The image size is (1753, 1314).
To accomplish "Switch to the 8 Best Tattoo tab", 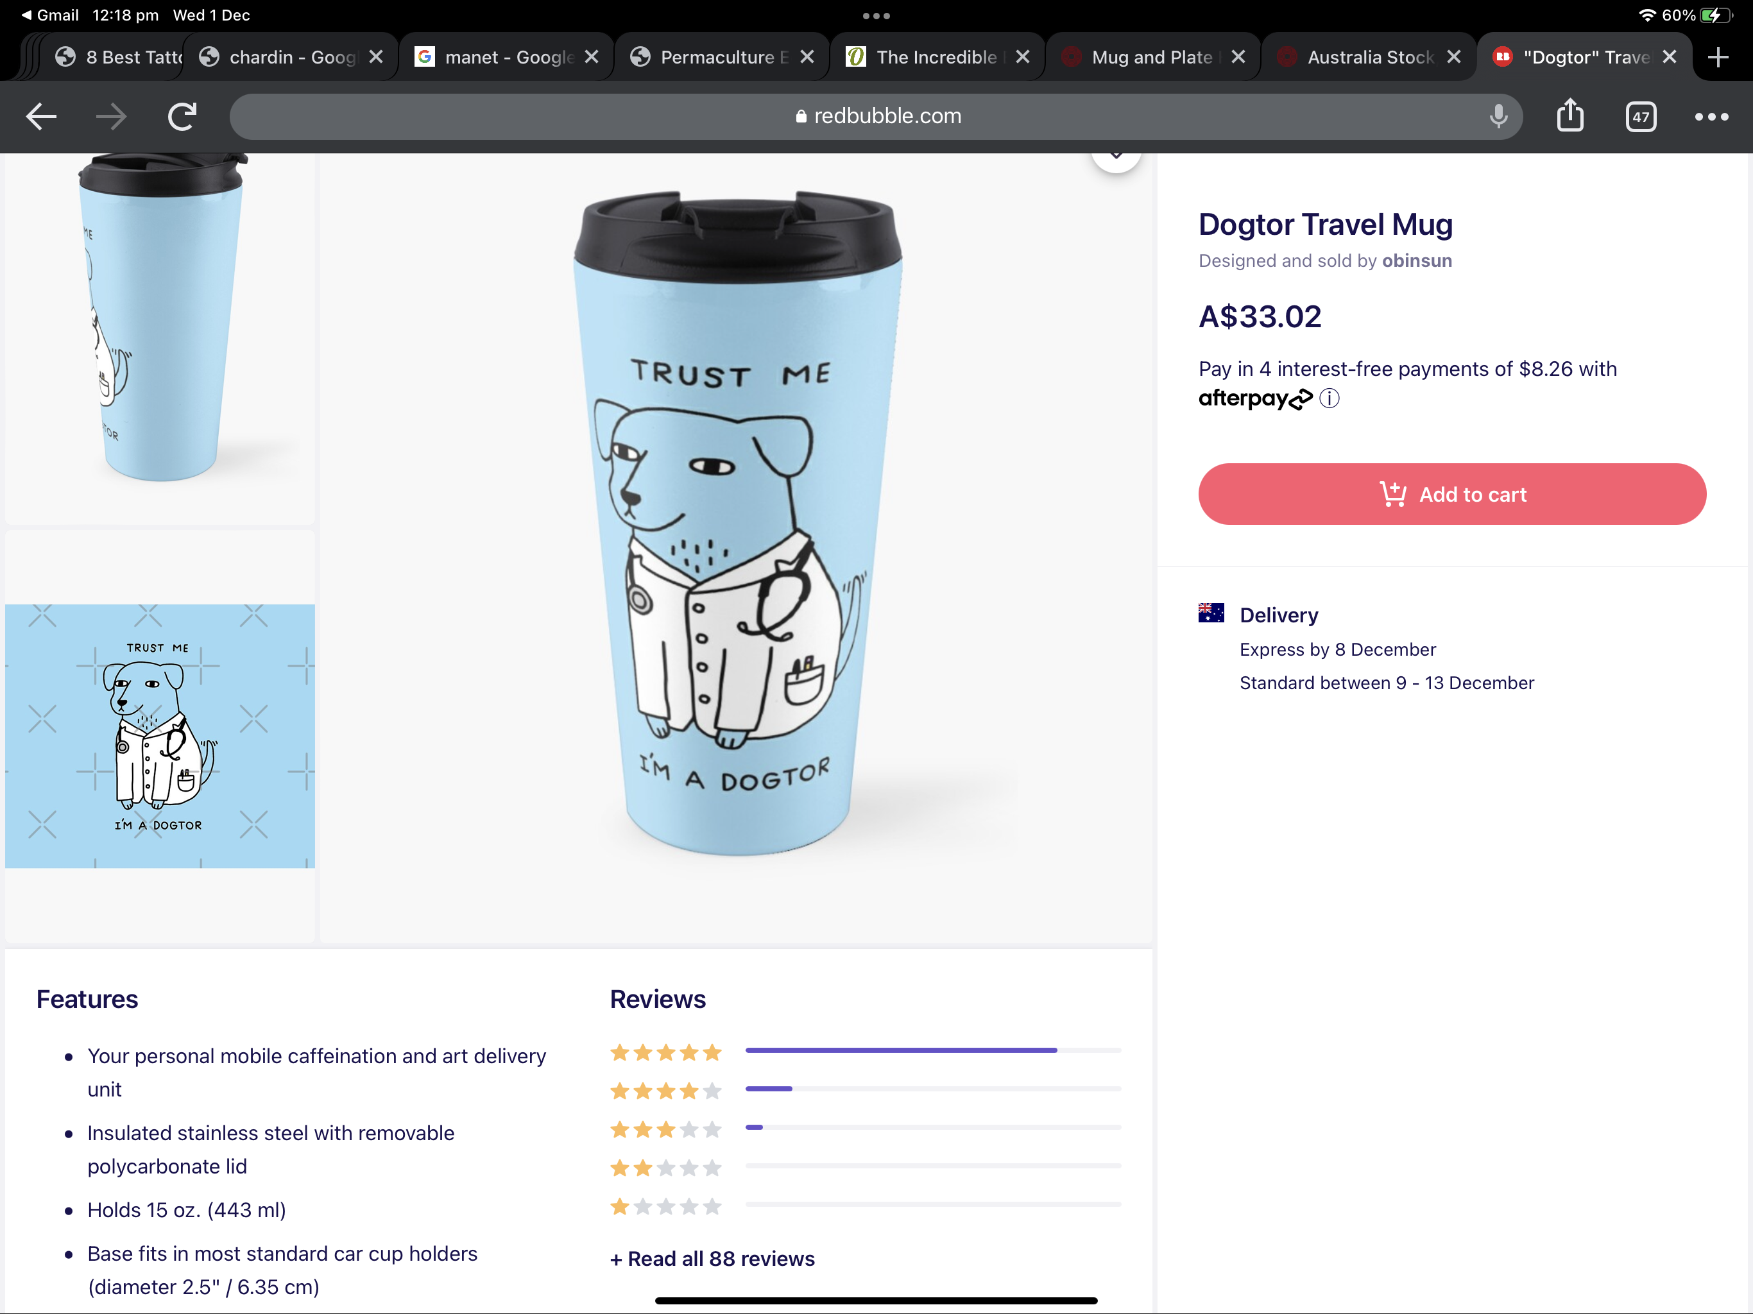I will (119, 57).
